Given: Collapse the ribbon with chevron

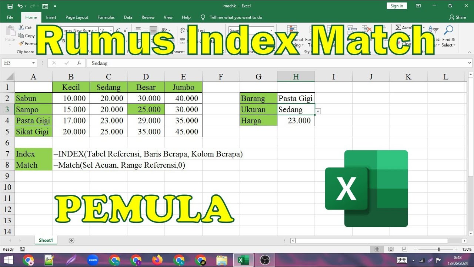Looking at the screenshot, I should pyautogui.click(x=469, y=53).
